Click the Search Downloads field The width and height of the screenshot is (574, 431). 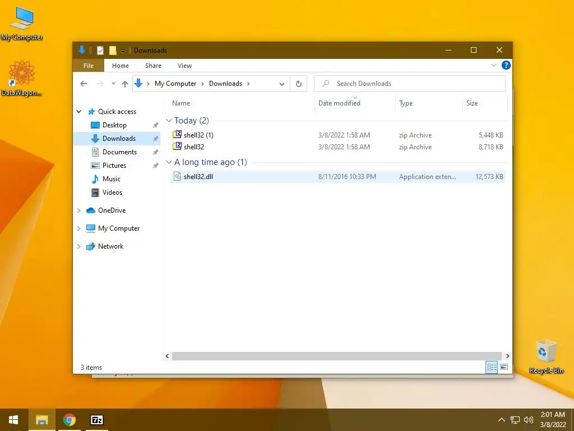[x=410, y=84]
